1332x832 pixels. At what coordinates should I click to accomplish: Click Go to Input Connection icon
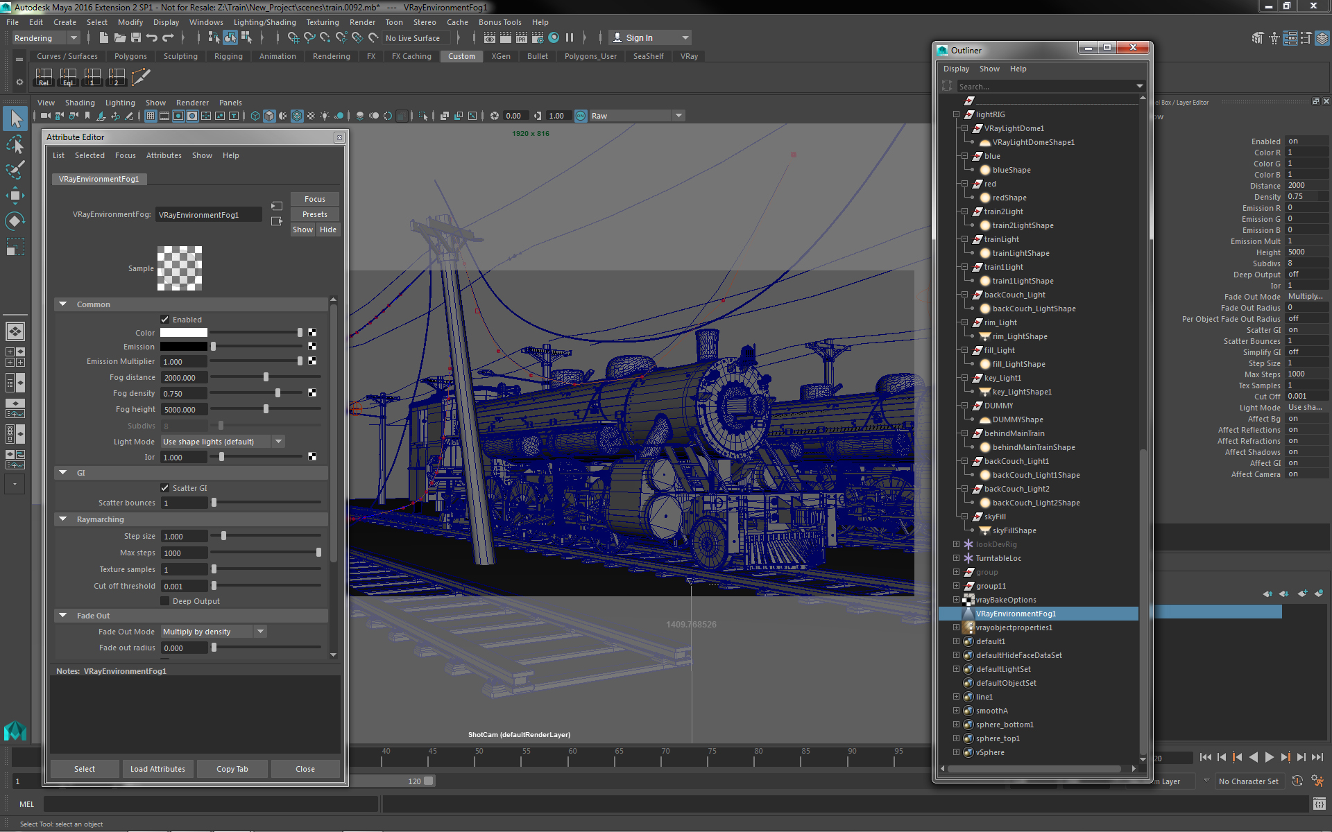tap(277, 206)
